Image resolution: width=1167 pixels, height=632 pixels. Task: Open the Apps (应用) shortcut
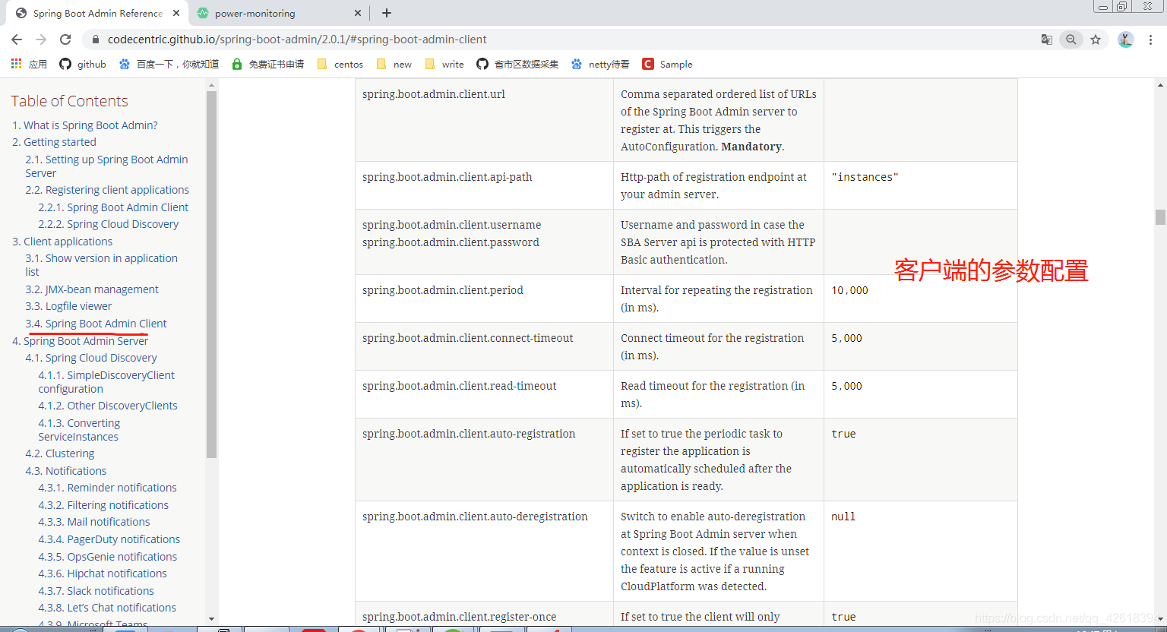click(29, 65)
